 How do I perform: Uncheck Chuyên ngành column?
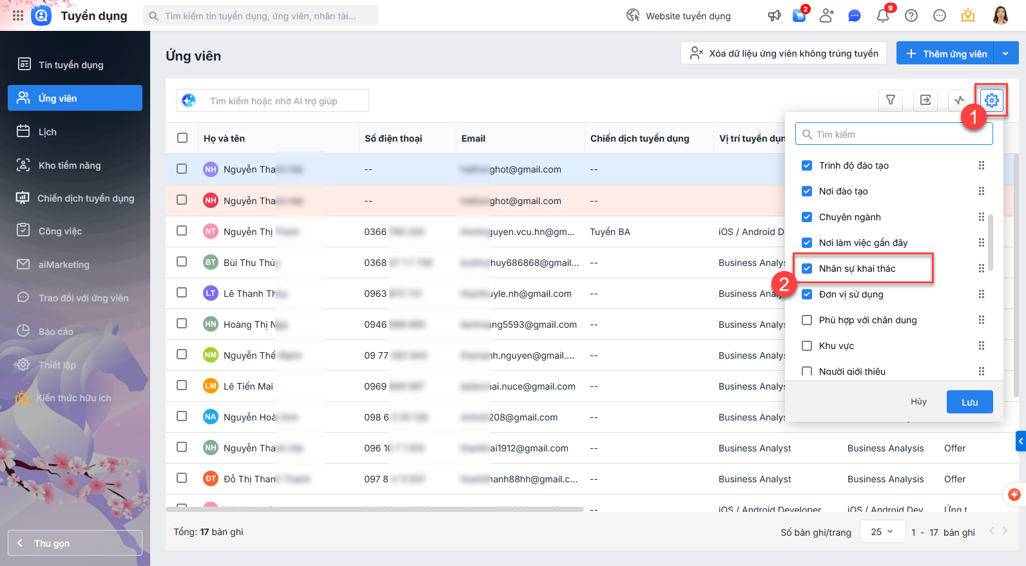pos(807,217)
